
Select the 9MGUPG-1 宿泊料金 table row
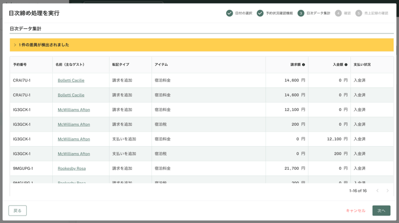[x=202, y=169]
